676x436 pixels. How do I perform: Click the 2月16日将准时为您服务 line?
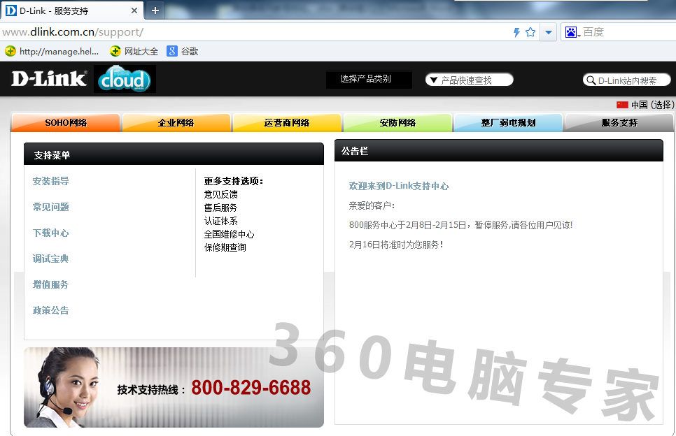click(x=396, y=245)
